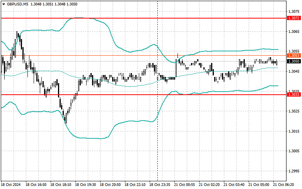Image resolution: width=302 pixels, height=189 pixels.
Task: Click the 1.3005 price axis value
Action: 294,151
